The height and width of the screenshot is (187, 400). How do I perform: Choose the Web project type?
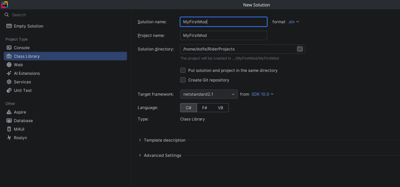click(18, 65)
